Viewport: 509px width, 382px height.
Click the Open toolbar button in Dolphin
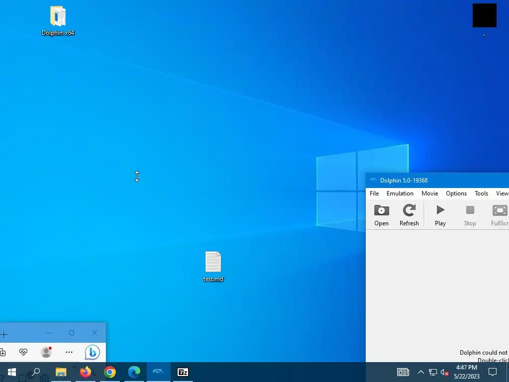[x=381, y=215]
